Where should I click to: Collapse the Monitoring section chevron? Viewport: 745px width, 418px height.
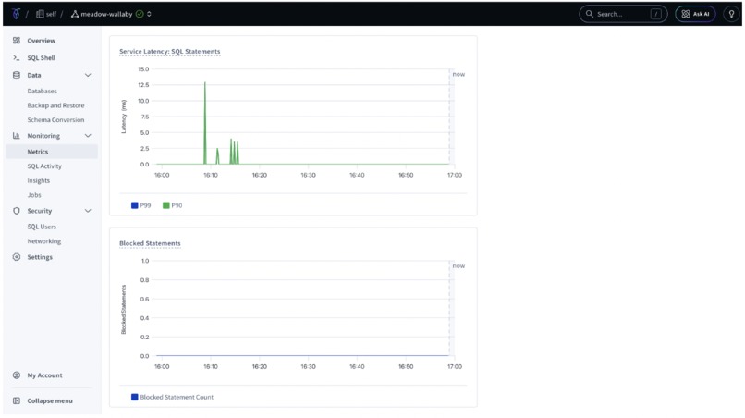[88, 136]
